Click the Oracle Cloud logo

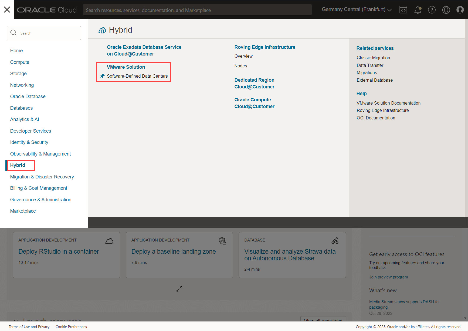coord(47,10)
